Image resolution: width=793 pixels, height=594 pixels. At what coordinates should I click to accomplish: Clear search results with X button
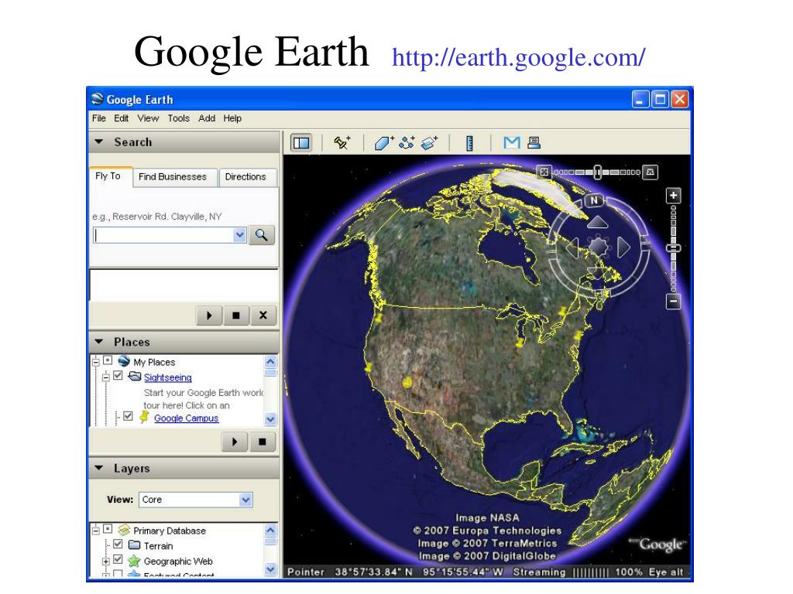point(263,316)
